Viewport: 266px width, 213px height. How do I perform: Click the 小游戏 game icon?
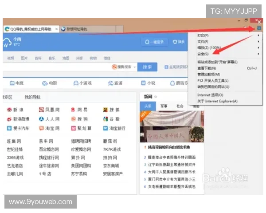(x=76, y=83)
